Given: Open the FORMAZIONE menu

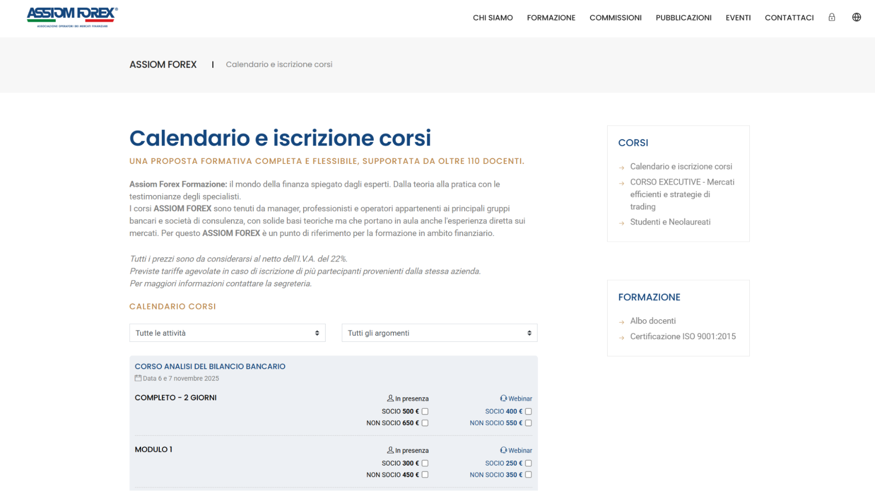Looking at the screenshot, I should click(551, 18).
